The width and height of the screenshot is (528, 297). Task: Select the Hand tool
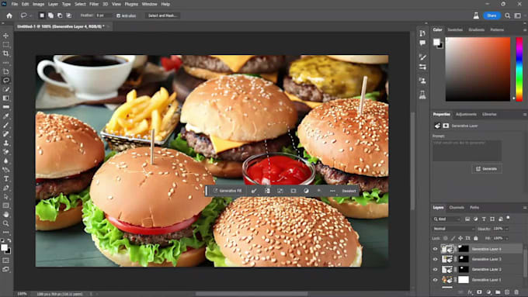coord(6,214)
